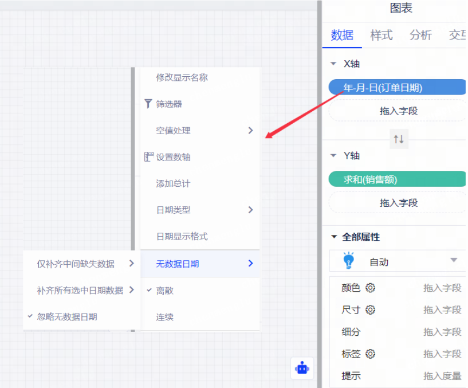
Task: Click the robot assistant icon
Action: click(x=302, y=368)
